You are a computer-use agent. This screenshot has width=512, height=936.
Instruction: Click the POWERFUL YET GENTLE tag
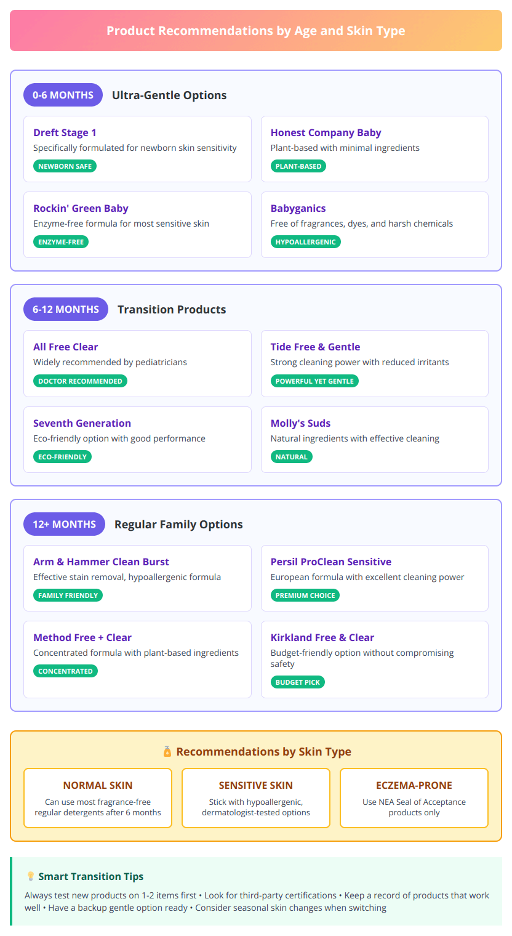coord(314,381)
